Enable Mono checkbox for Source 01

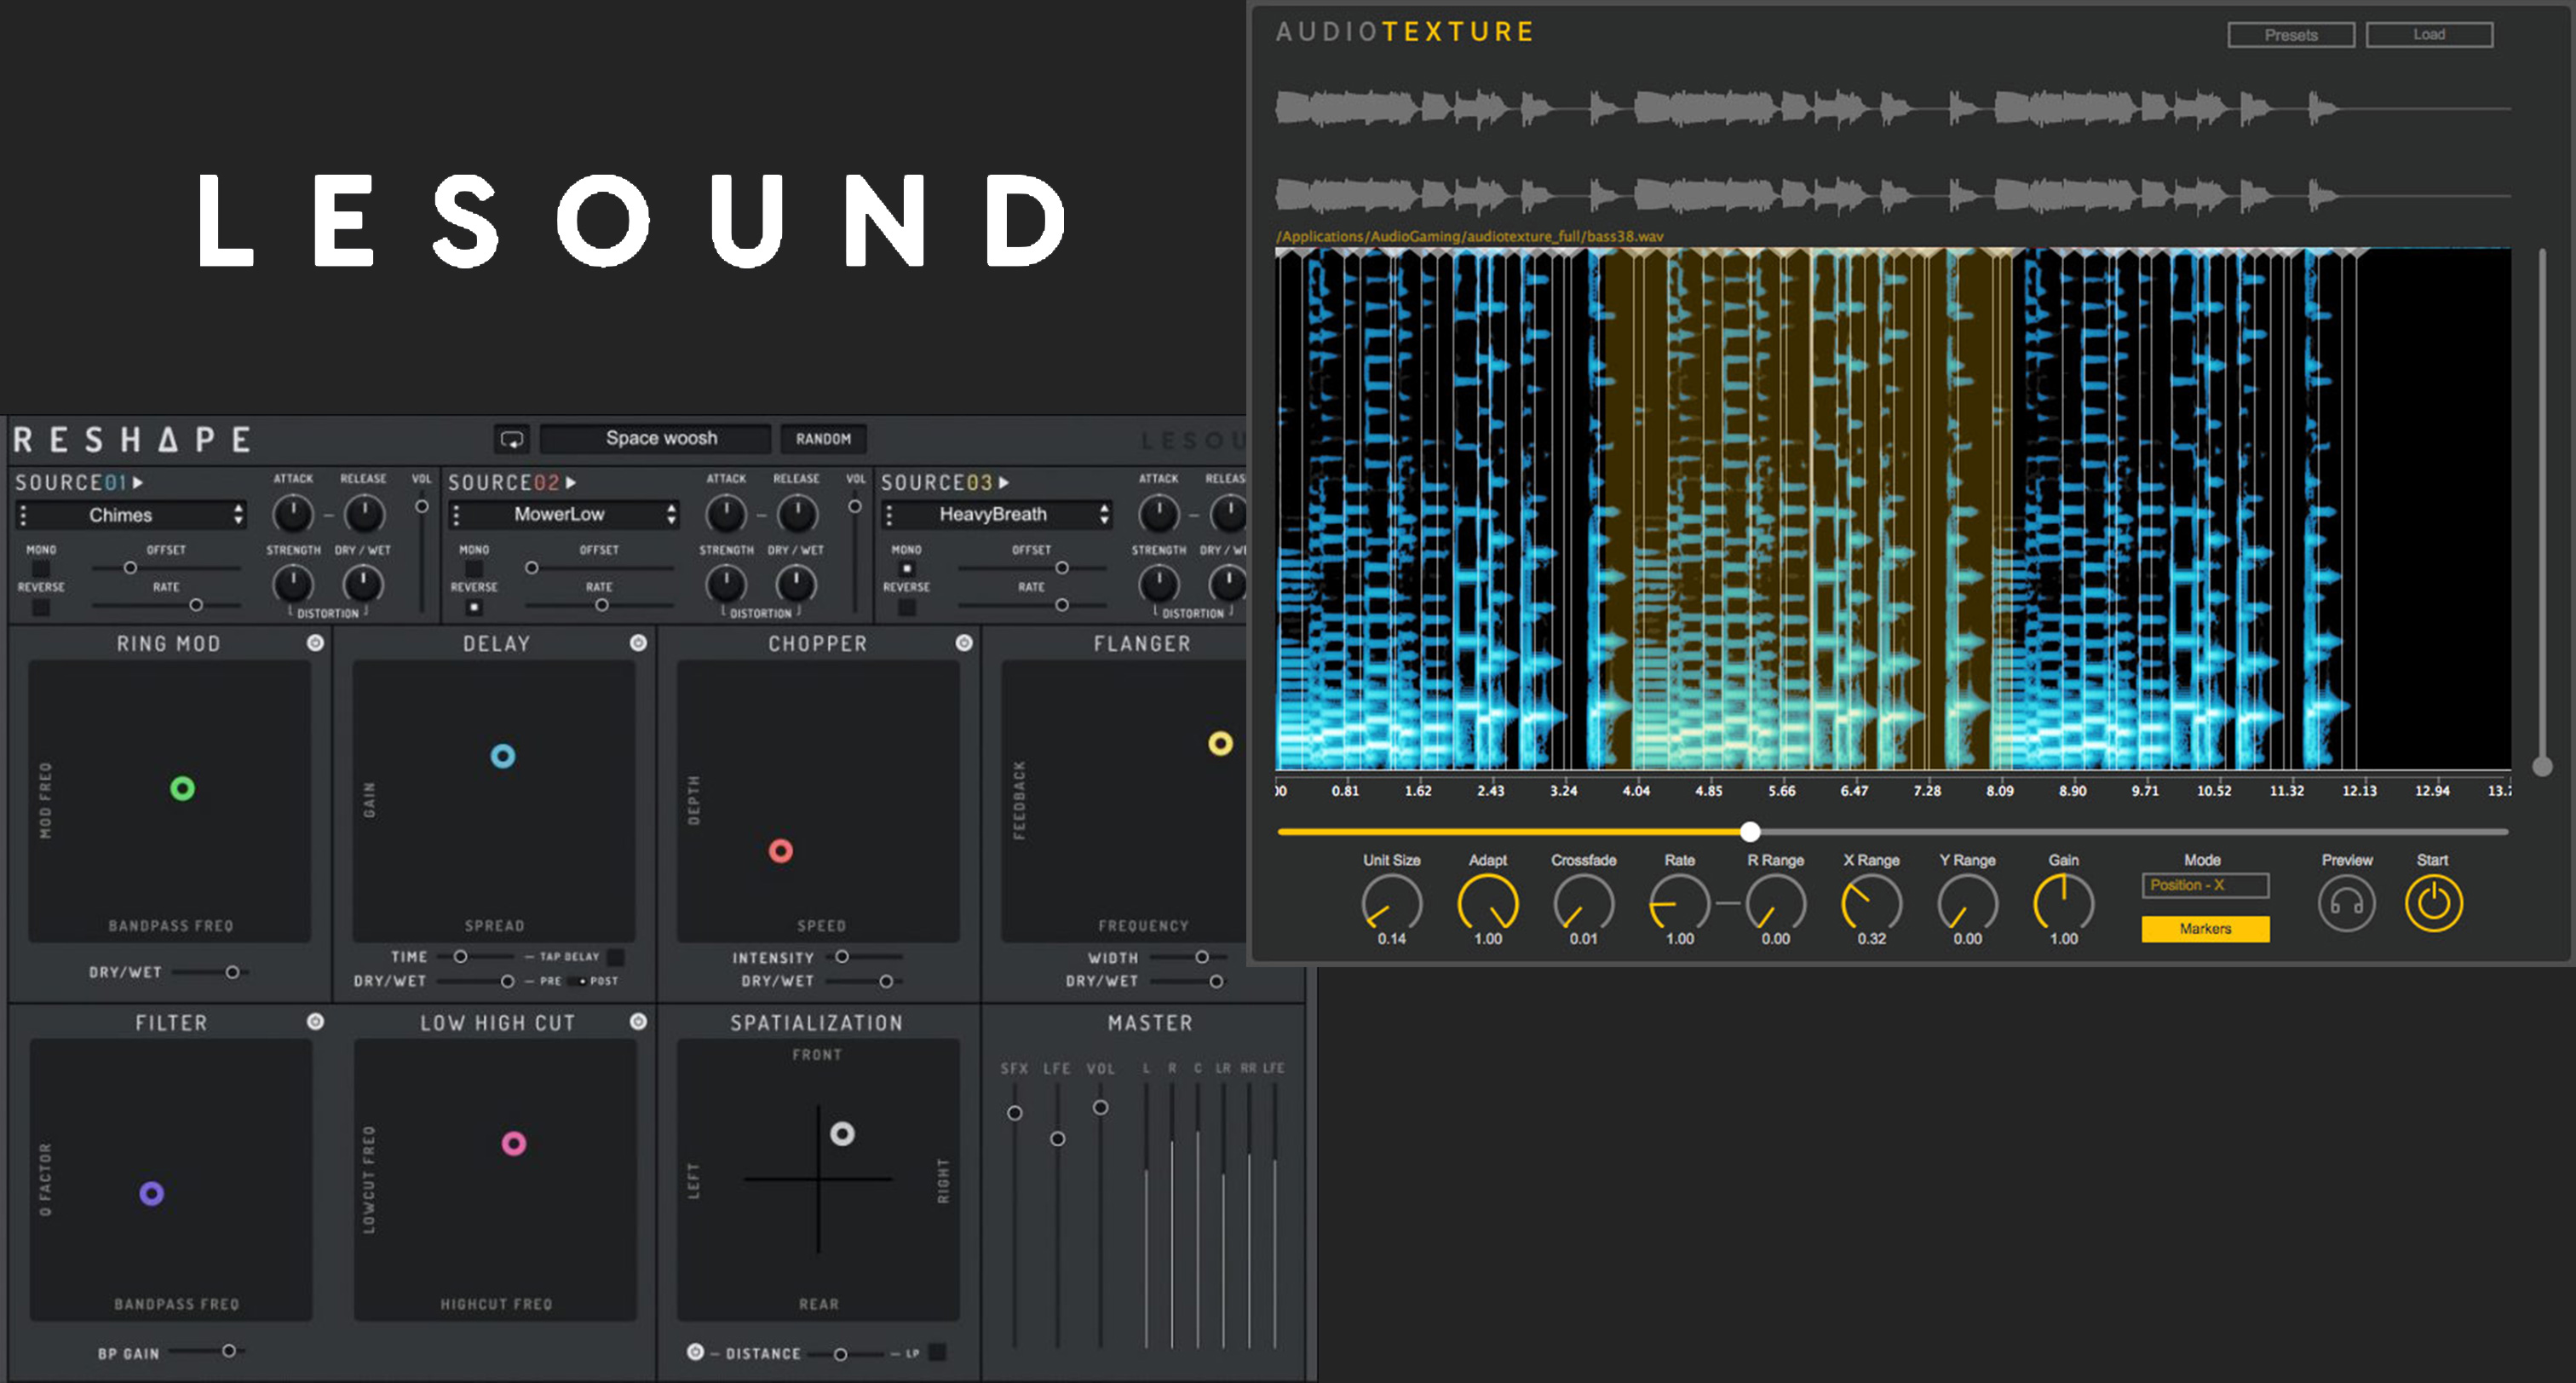41,569
